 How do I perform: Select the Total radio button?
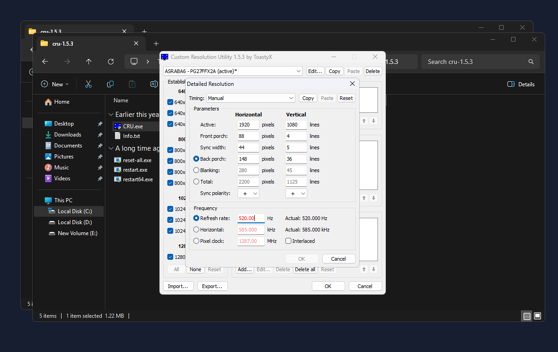point(196,182)
